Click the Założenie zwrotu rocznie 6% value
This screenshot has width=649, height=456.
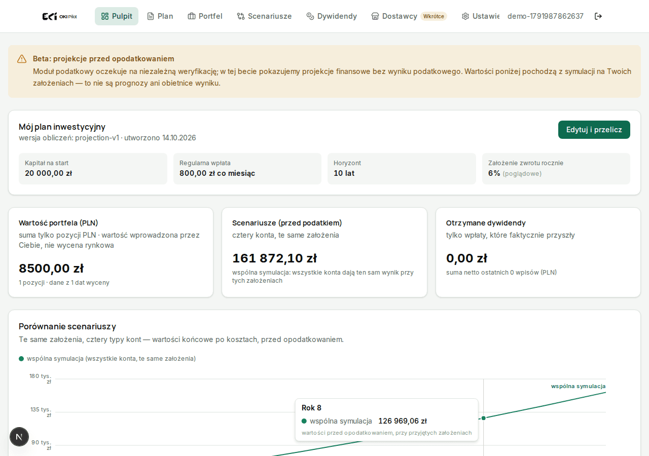point(494,173)
